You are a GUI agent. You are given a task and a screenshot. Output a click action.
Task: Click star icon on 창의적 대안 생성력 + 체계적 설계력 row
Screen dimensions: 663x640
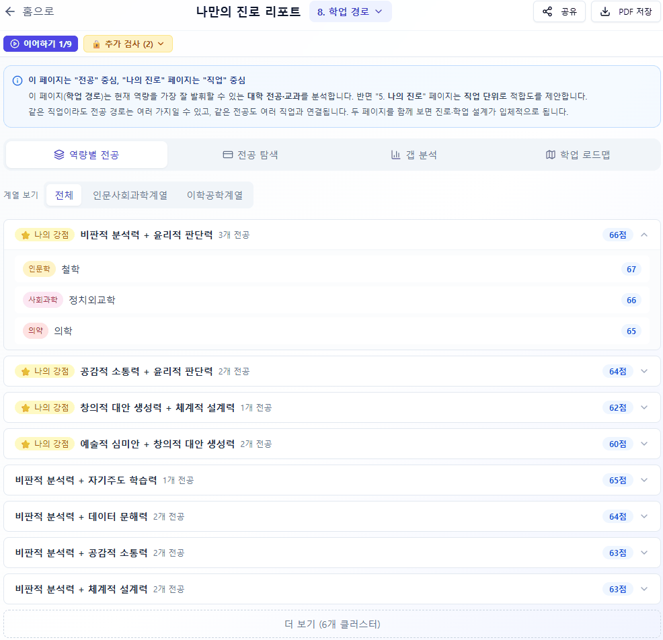(26, 408)
